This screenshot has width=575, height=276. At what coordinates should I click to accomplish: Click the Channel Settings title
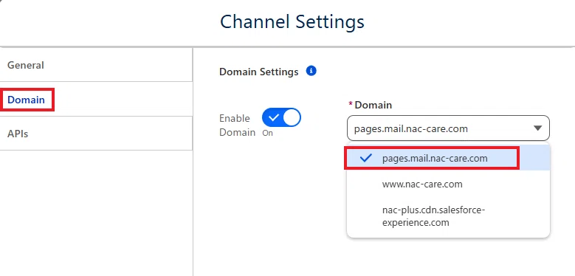tap(292, 21)
